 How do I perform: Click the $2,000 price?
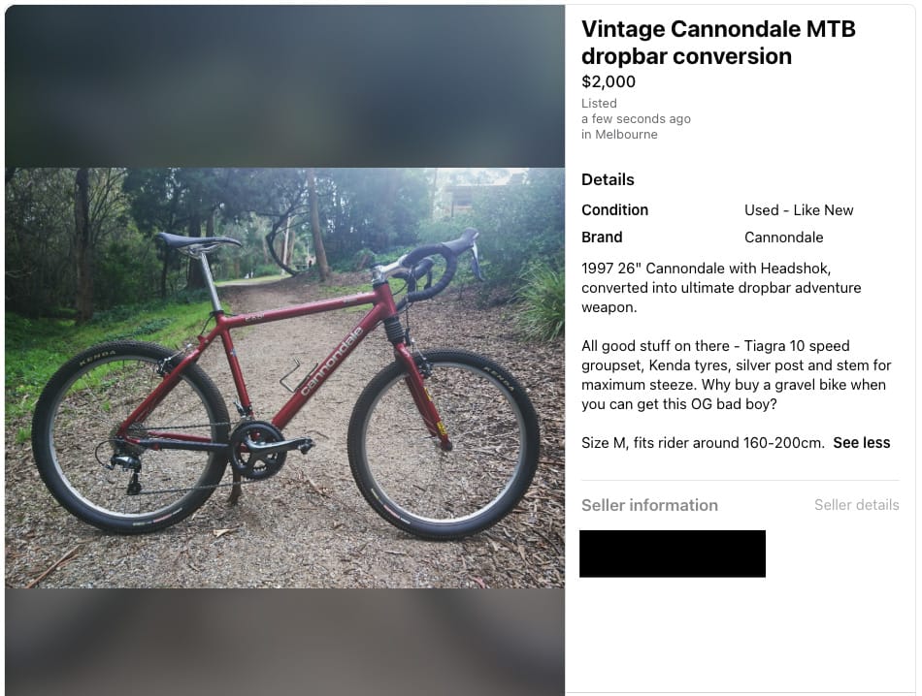click(608, 81)
